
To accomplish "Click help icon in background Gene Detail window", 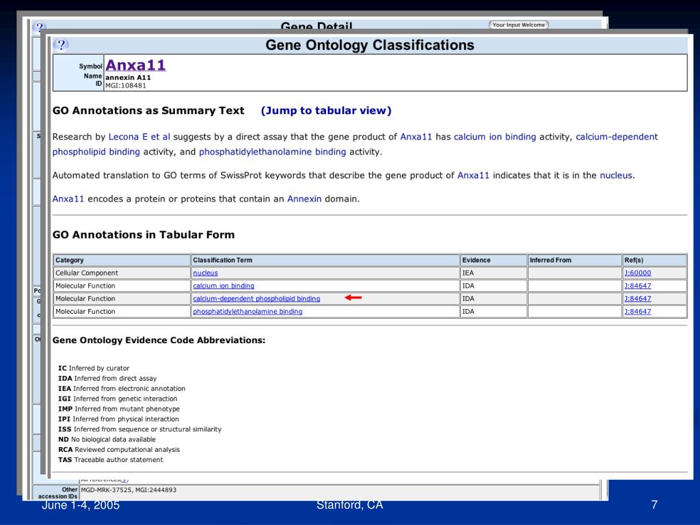I will (39, 27).
